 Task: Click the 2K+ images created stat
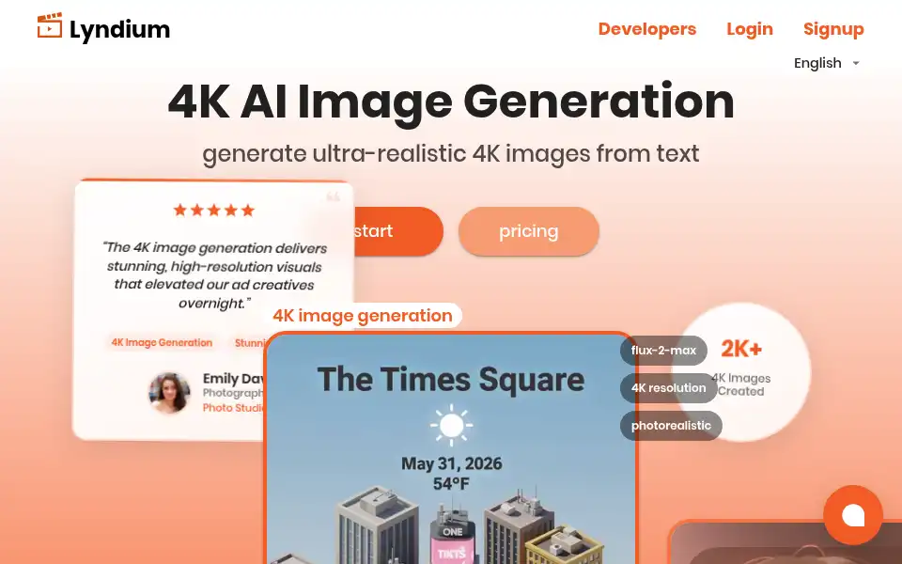pos(741,372)
